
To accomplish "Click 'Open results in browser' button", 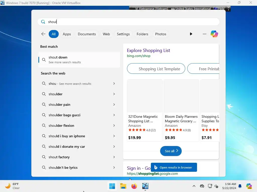I will click(174, 167).
